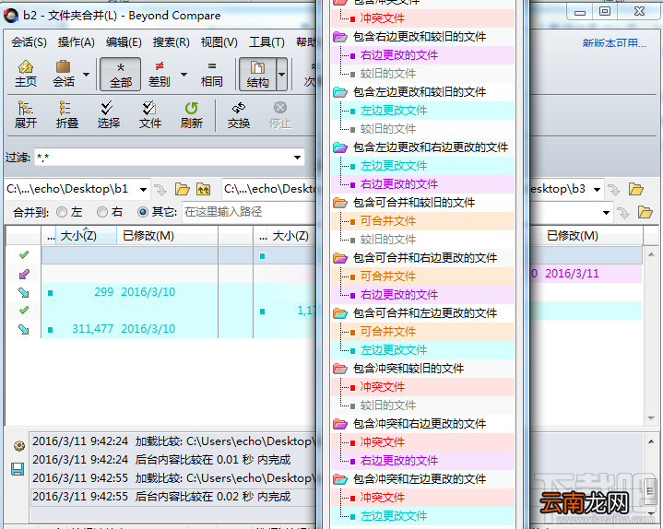Open the 搜索(R) menu
663x529 pixels.
171,42
